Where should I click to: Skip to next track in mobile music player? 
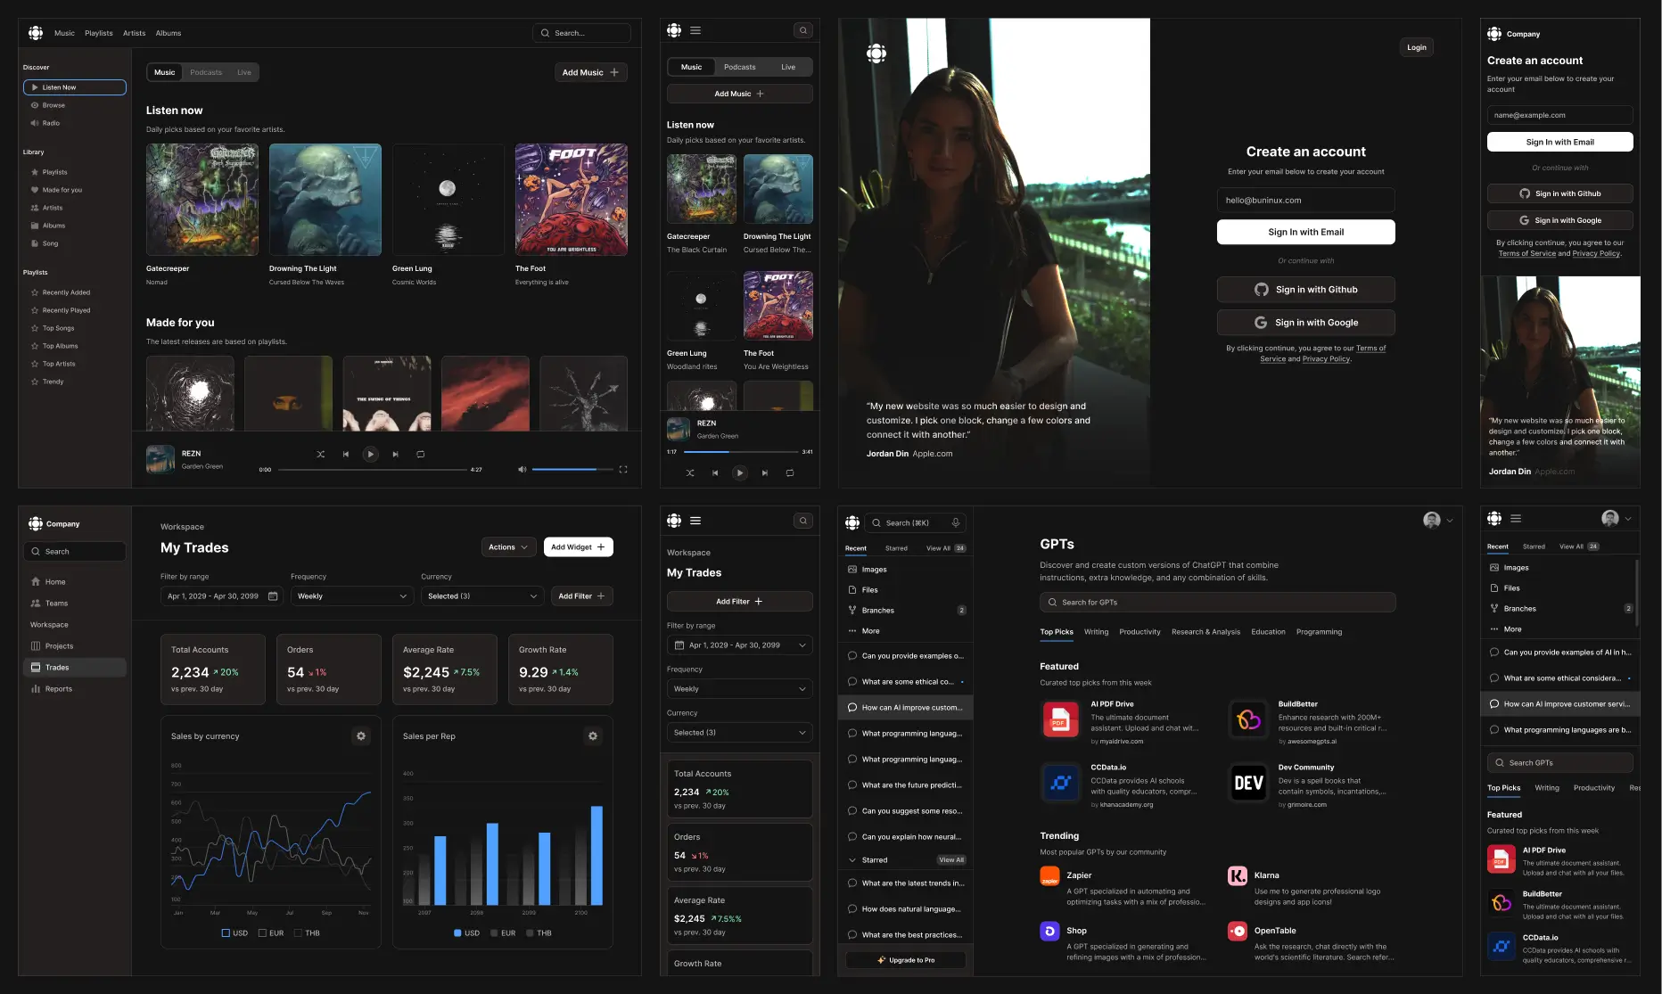[x=765, y=473]
